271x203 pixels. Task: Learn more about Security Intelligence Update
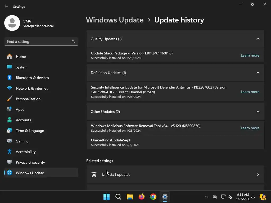(250, 92)
